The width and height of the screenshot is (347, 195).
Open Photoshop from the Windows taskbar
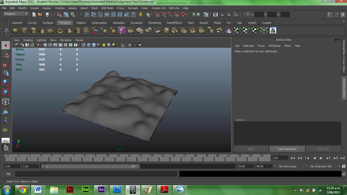[117, 190]
